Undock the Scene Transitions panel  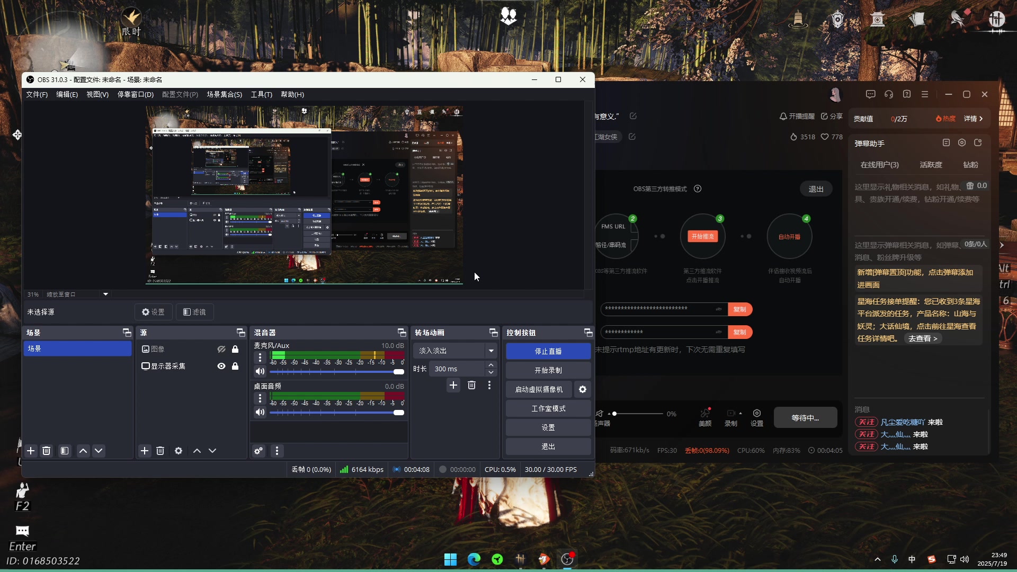[494, 333]
